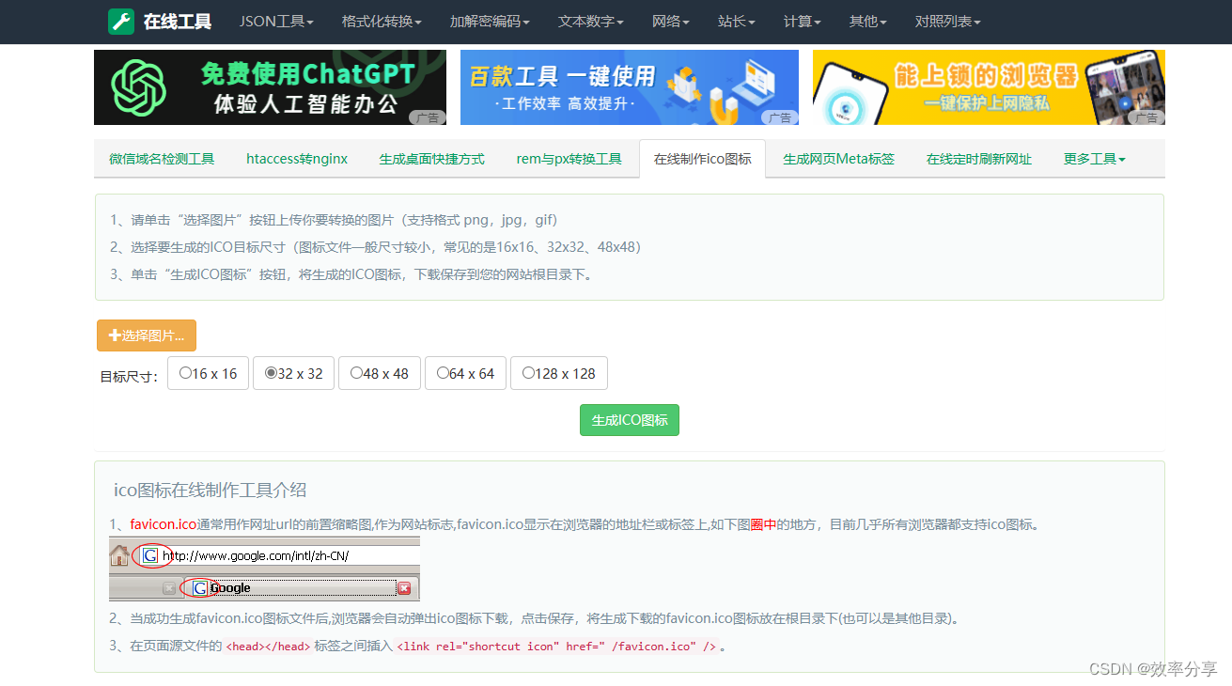Click the 选择图片 upload button
Image resolution: width=1232 pixels, height=686 pixels.
[x=146, y=335]
